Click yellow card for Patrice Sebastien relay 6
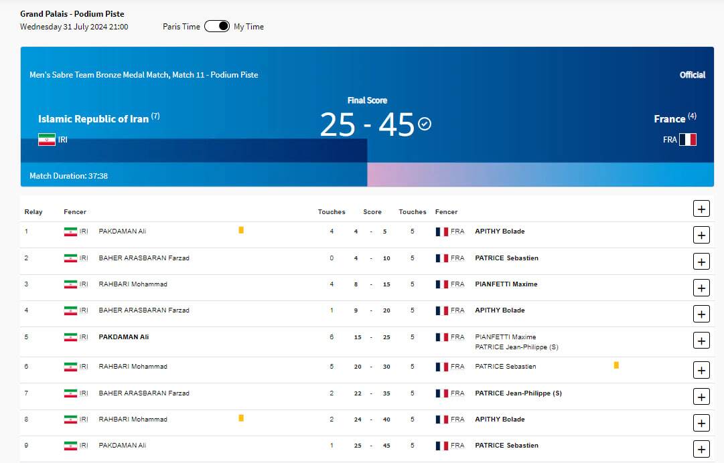 click(x=616, y=365)
